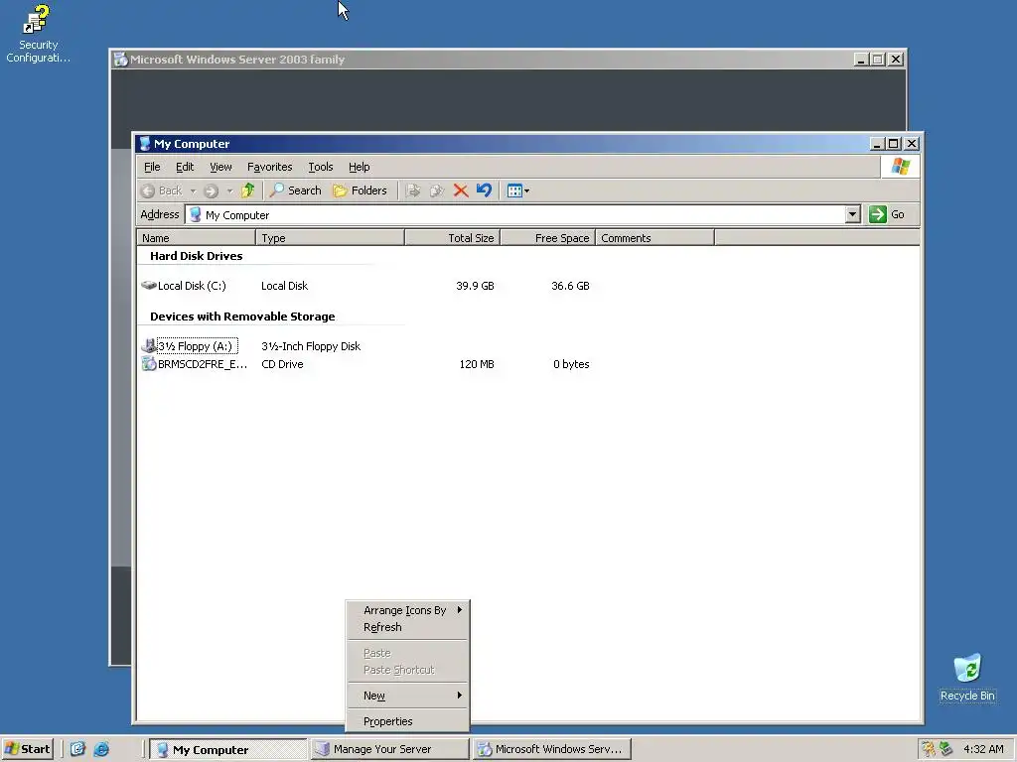Open the Forward history dropdown arrow
The image size is (1017, 762).
(229, 191)
